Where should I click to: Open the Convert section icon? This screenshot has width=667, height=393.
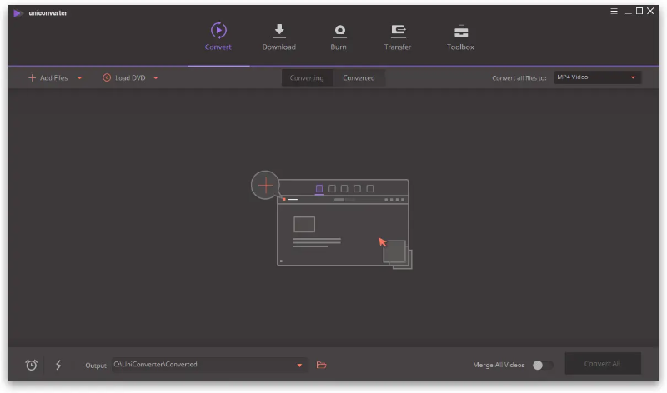(x=218, y=32)
